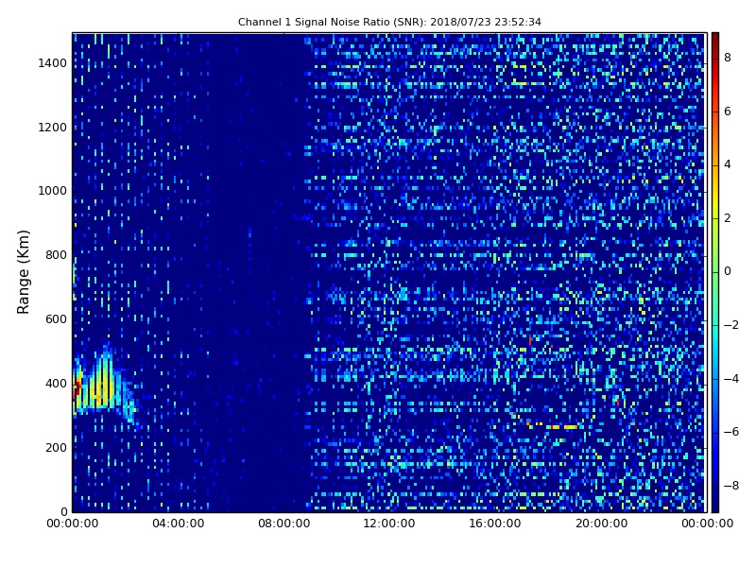756x567 pixels.
Task: Click the 16:00:00 time tick label
Action: (x=495, y=524)
